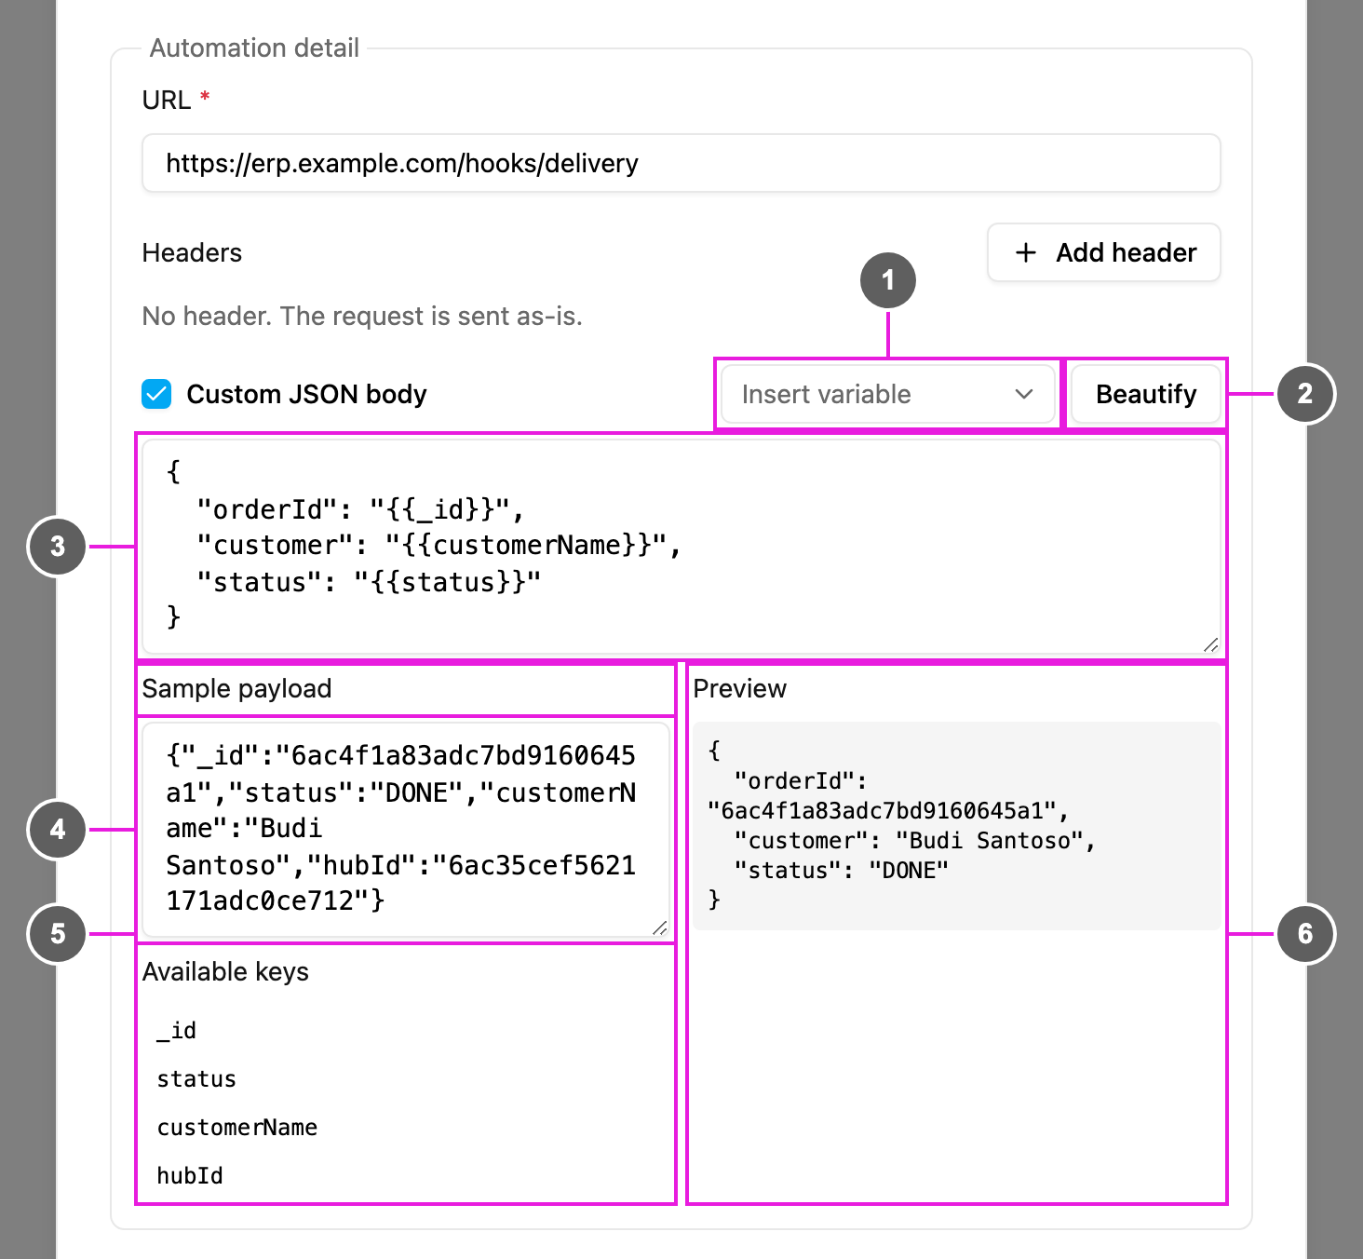Click the plus icon in Add header
1363x1259 pixels.
1026,252
